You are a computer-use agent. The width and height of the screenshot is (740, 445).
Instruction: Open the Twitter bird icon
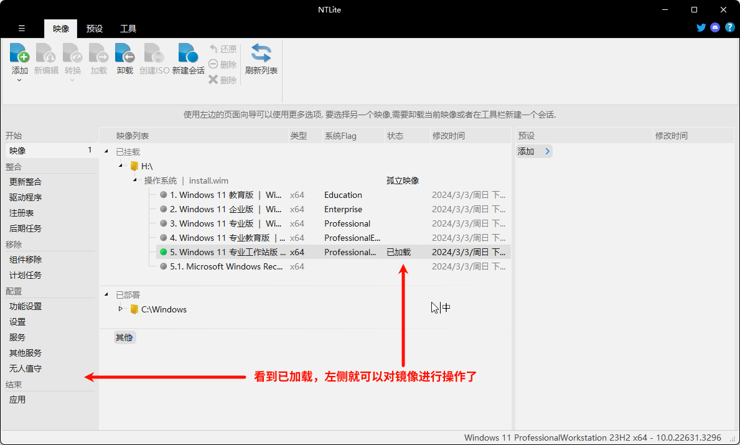[701, 27]
